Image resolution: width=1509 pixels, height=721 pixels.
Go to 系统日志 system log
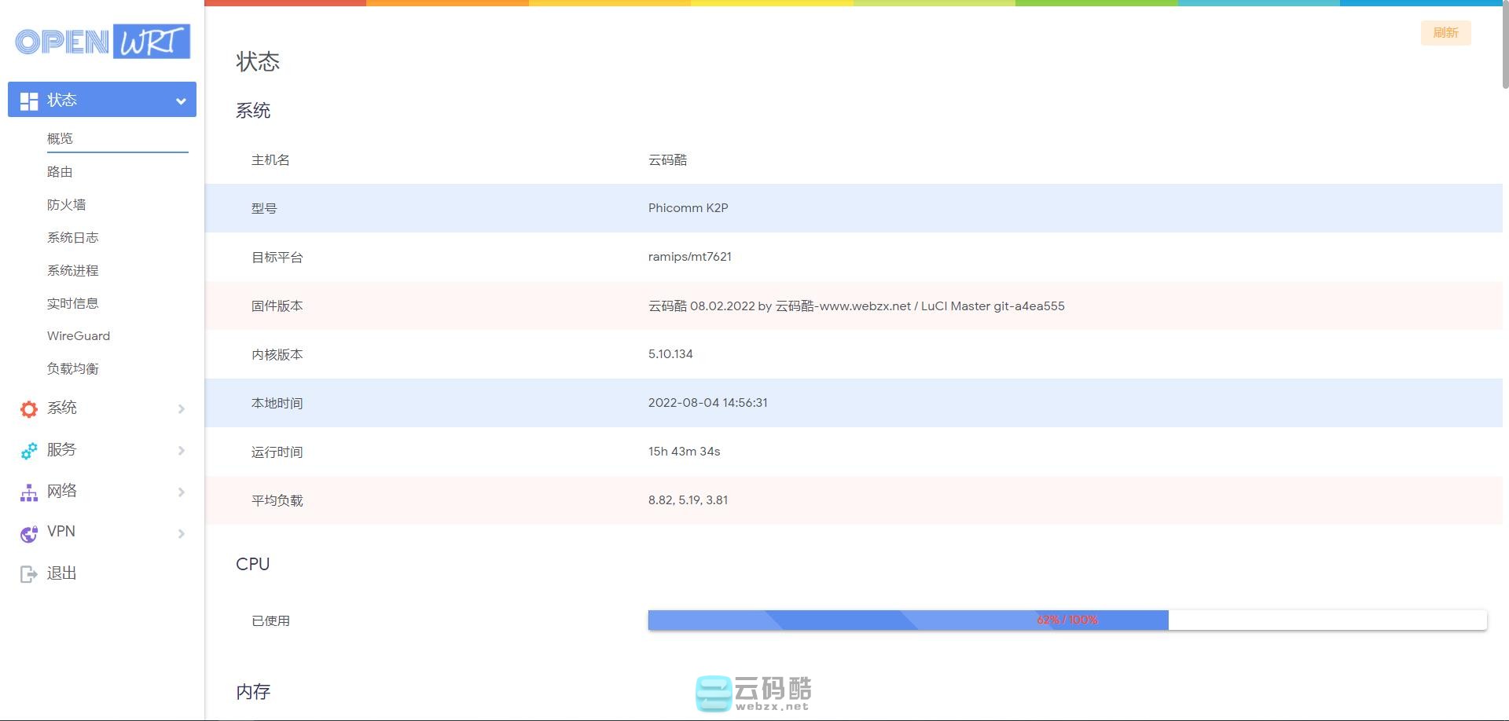72,237
